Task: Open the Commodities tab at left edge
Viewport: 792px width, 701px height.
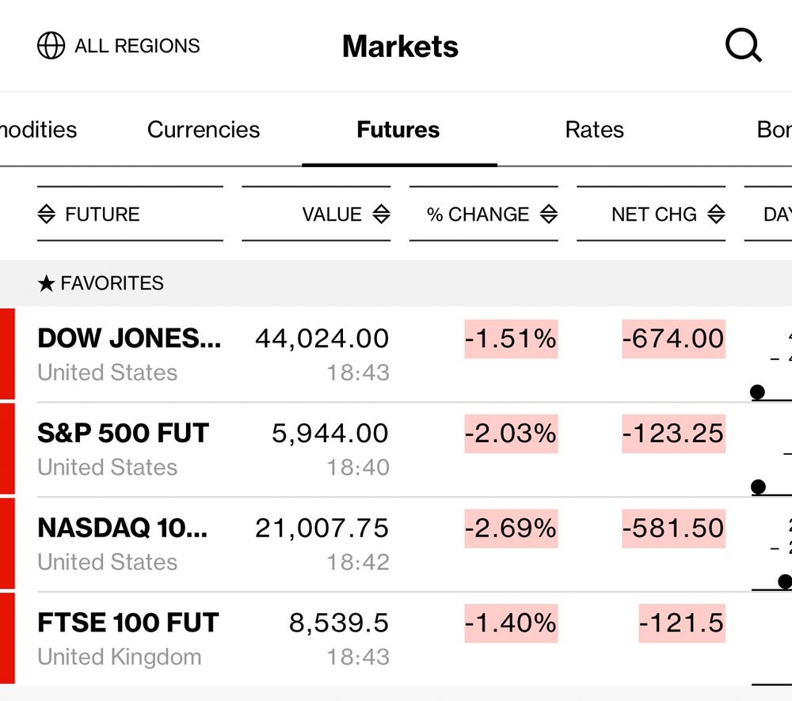Action: 38,130
